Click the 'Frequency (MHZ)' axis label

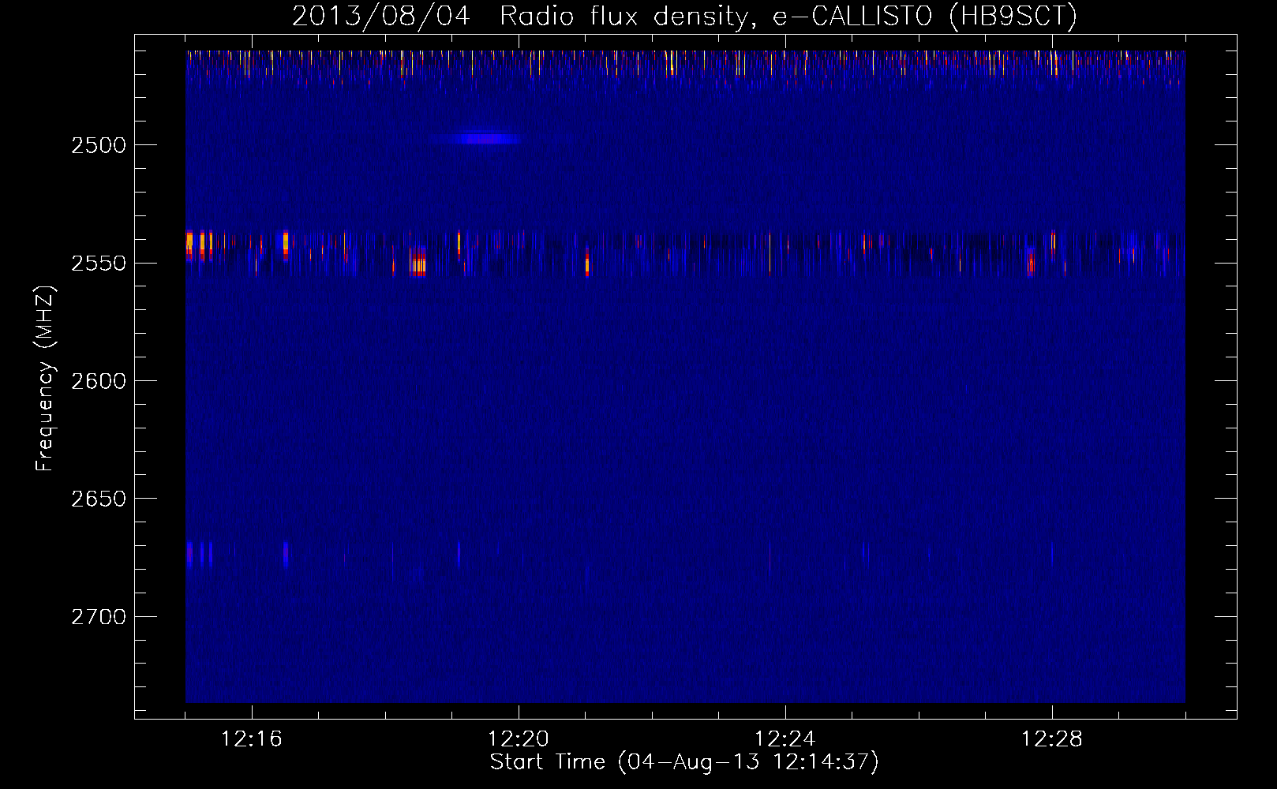coord(46,379)
